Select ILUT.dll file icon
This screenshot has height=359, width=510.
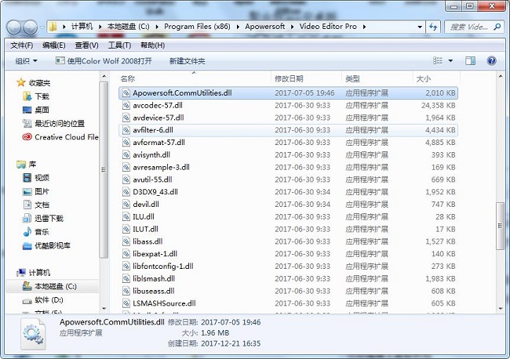[x=126, y=229]
